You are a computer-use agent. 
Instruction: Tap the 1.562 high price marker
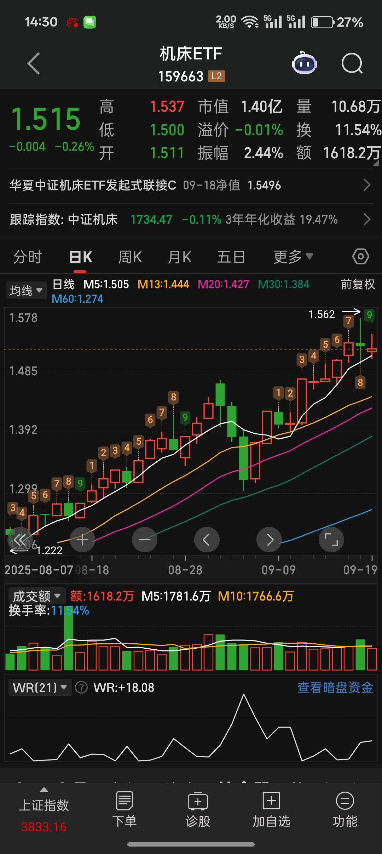point(322,314)
